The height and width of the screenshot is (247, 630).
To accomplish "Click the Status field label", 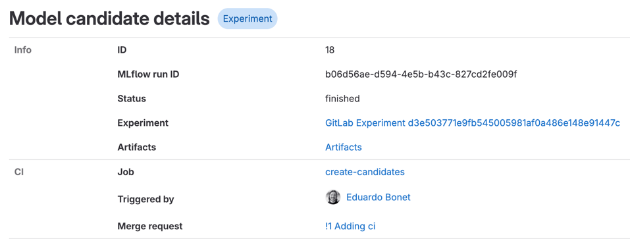I will click(x=132, y=99).
